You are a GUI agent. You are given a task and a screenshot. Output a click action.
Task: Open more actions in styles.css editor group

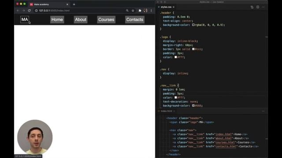(263, 7)
